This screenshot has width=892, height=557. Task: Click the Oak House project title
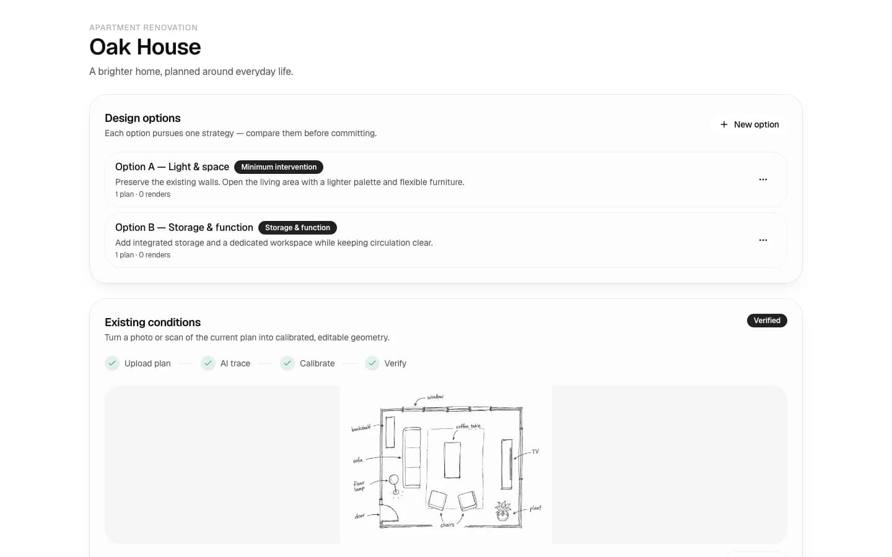[x=145, y=47]
